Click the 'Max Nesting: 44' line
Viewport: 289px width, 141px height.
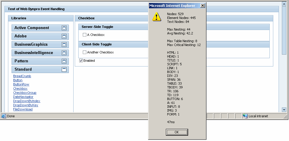[x=179, y=29]
